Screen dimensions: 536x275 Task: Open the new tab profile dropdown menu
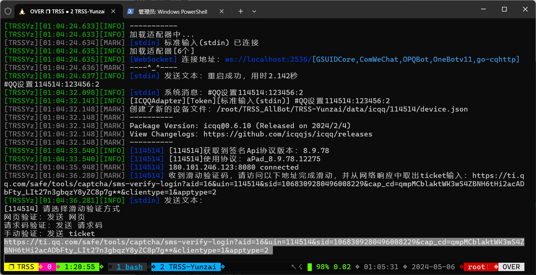pyautogui.click(x=254, y=12)
